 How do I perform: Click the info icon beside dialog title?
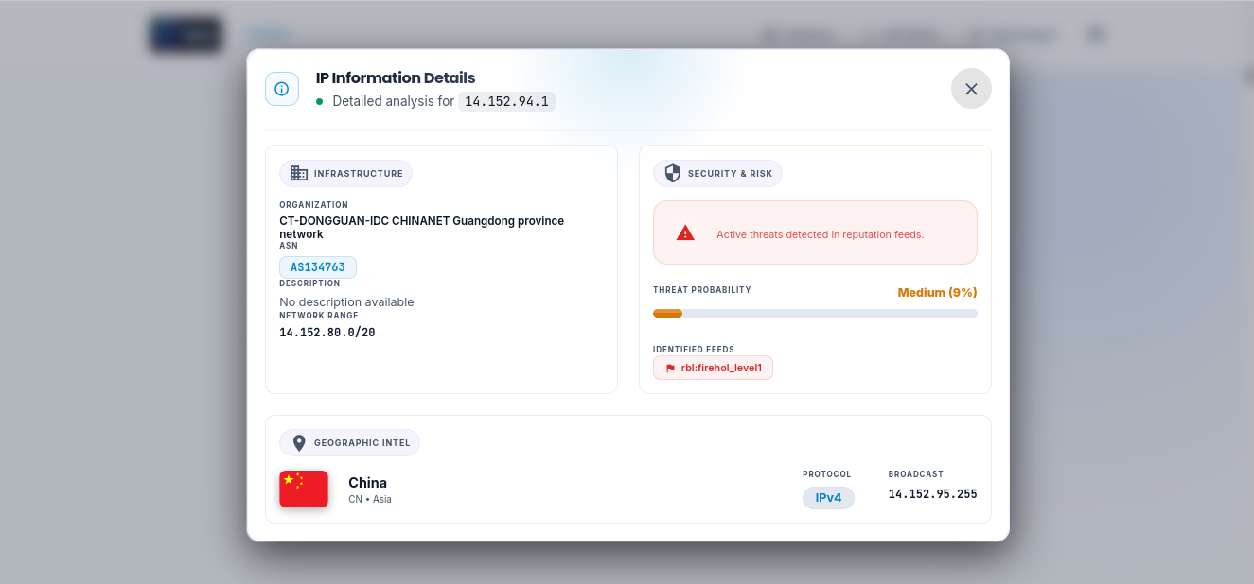pos(282,89)
